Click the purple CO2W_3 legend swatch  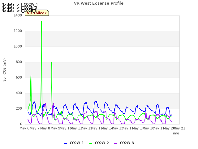click(116, 143)
